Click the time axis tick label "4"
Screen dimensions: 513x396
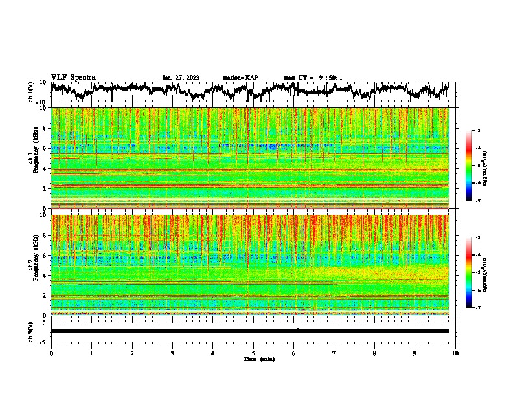[213, 353]
